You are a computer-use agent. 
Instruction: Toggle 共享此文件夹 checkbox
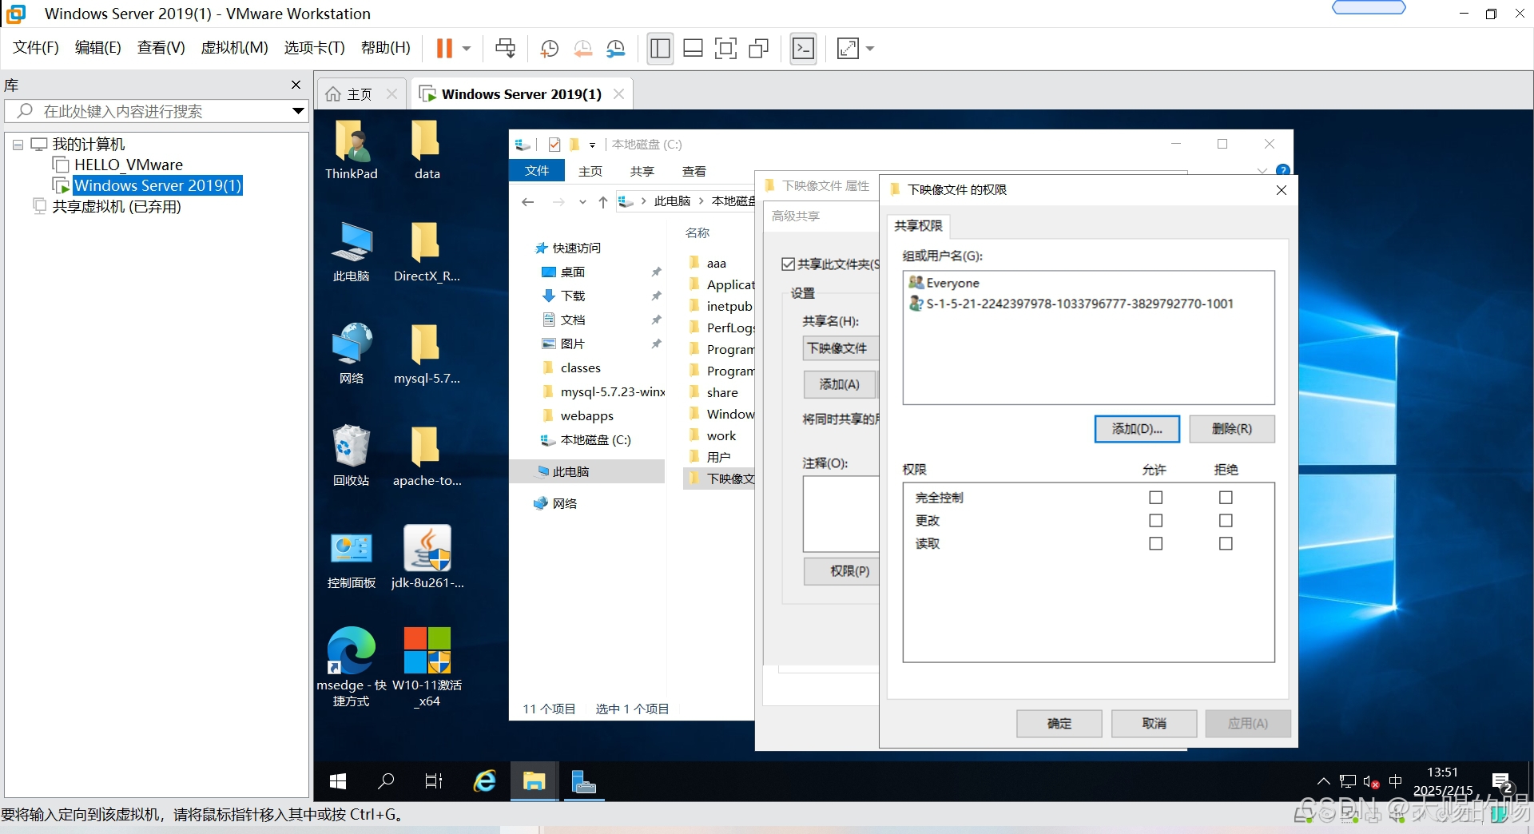pyautogui.click(x=788, y=264)
